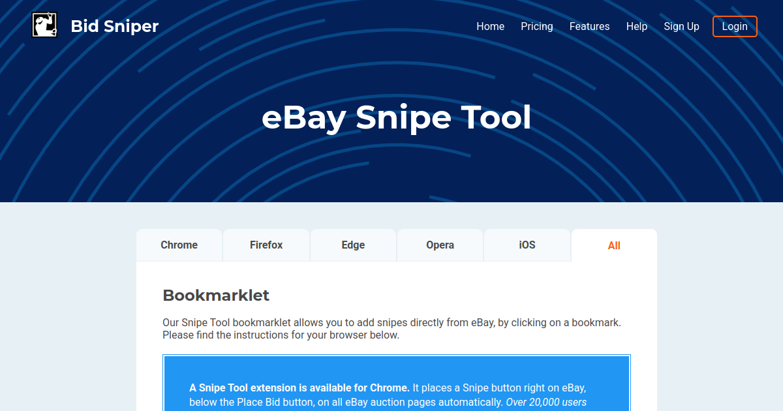Sign Up for a new account
Viewport: 783px width, 411px height.
[x=681, y=26]
